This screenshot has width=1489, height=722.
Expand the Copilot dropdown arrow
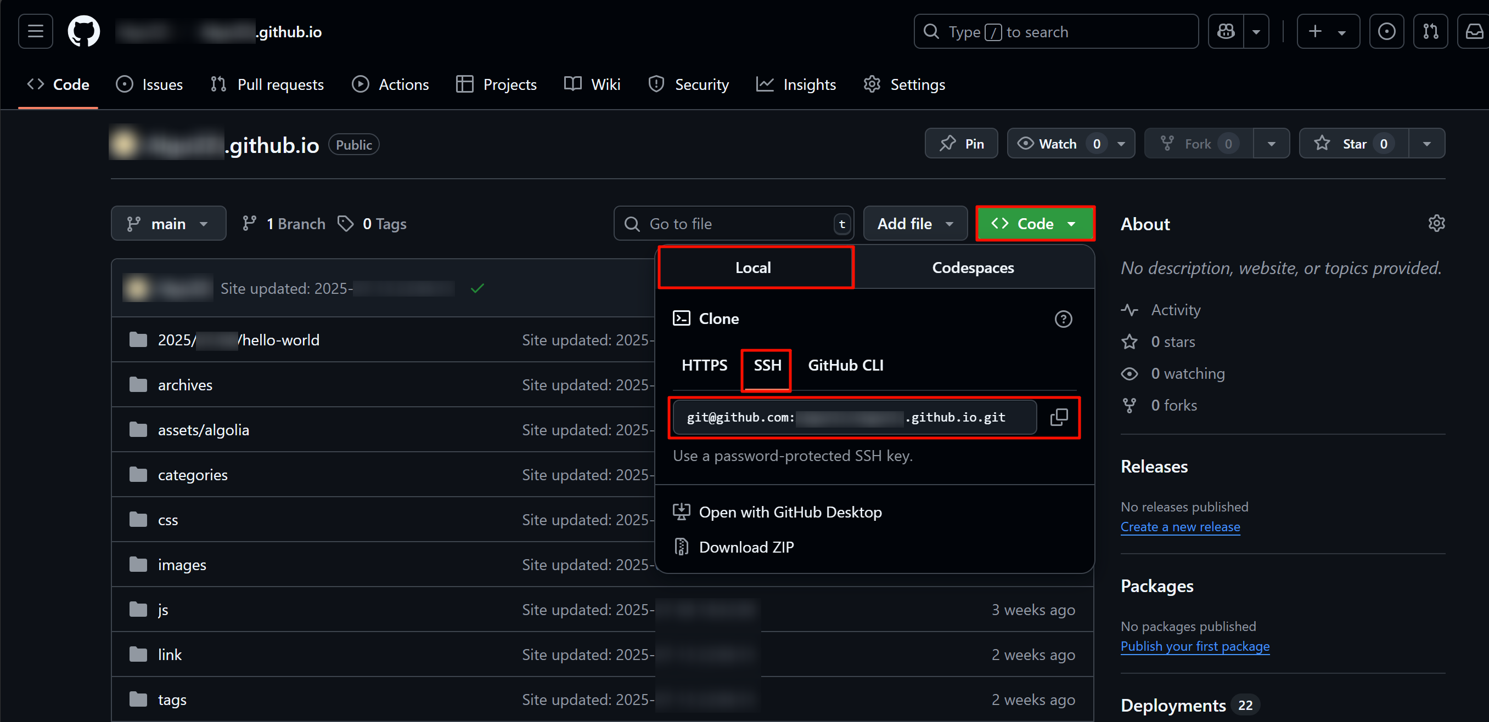pos(1256,31)
